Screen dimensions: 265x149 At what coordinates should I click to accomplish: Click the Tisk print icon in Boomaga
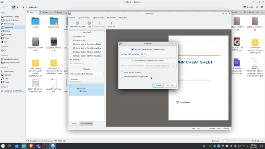[89, 23]
